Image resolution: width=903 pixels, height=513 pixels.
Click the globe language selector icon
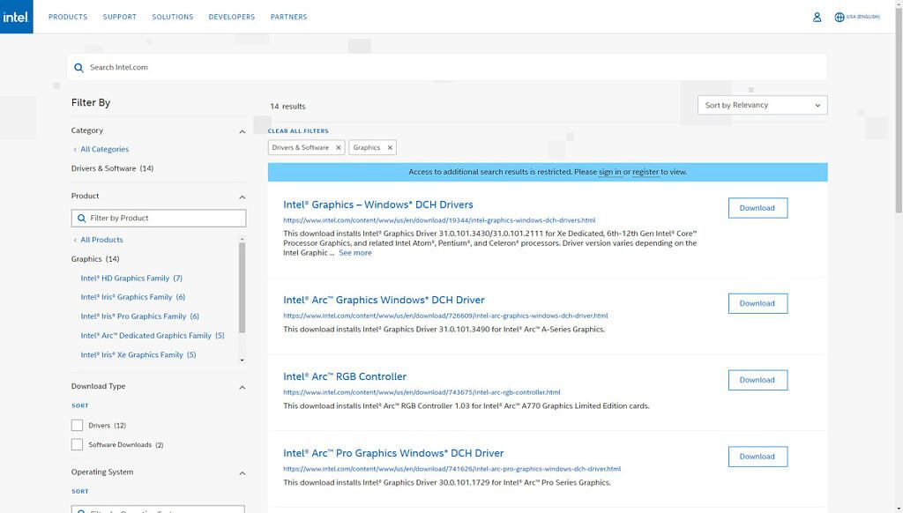840,17
